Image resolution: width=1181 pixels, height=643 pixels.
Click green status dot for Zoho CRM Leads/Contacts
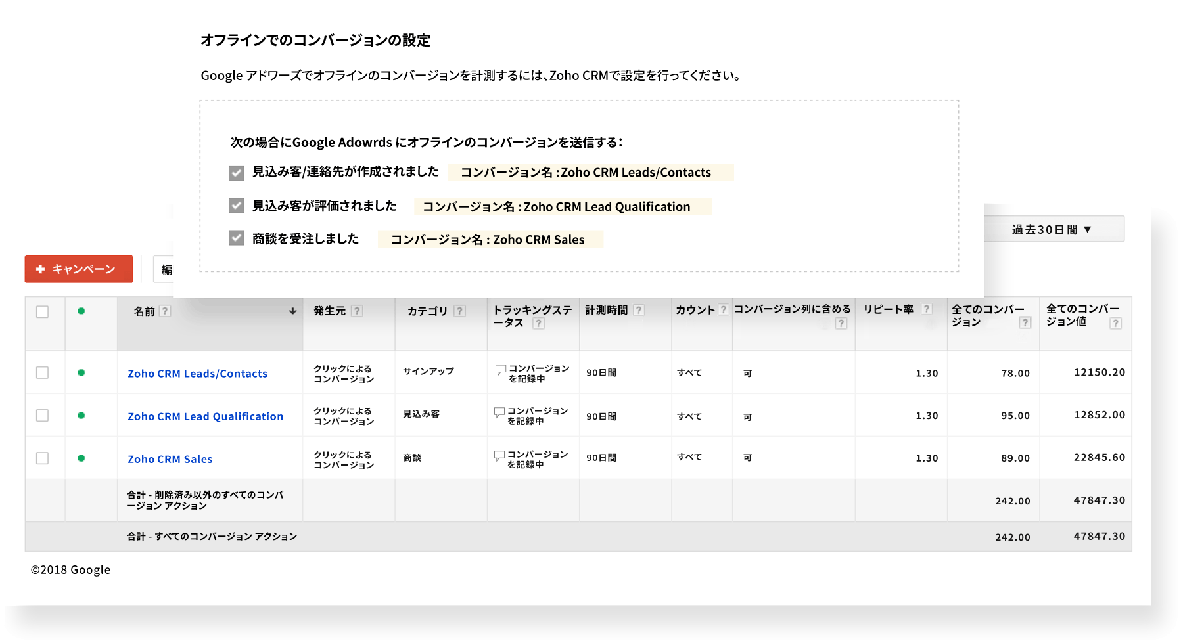81,372
